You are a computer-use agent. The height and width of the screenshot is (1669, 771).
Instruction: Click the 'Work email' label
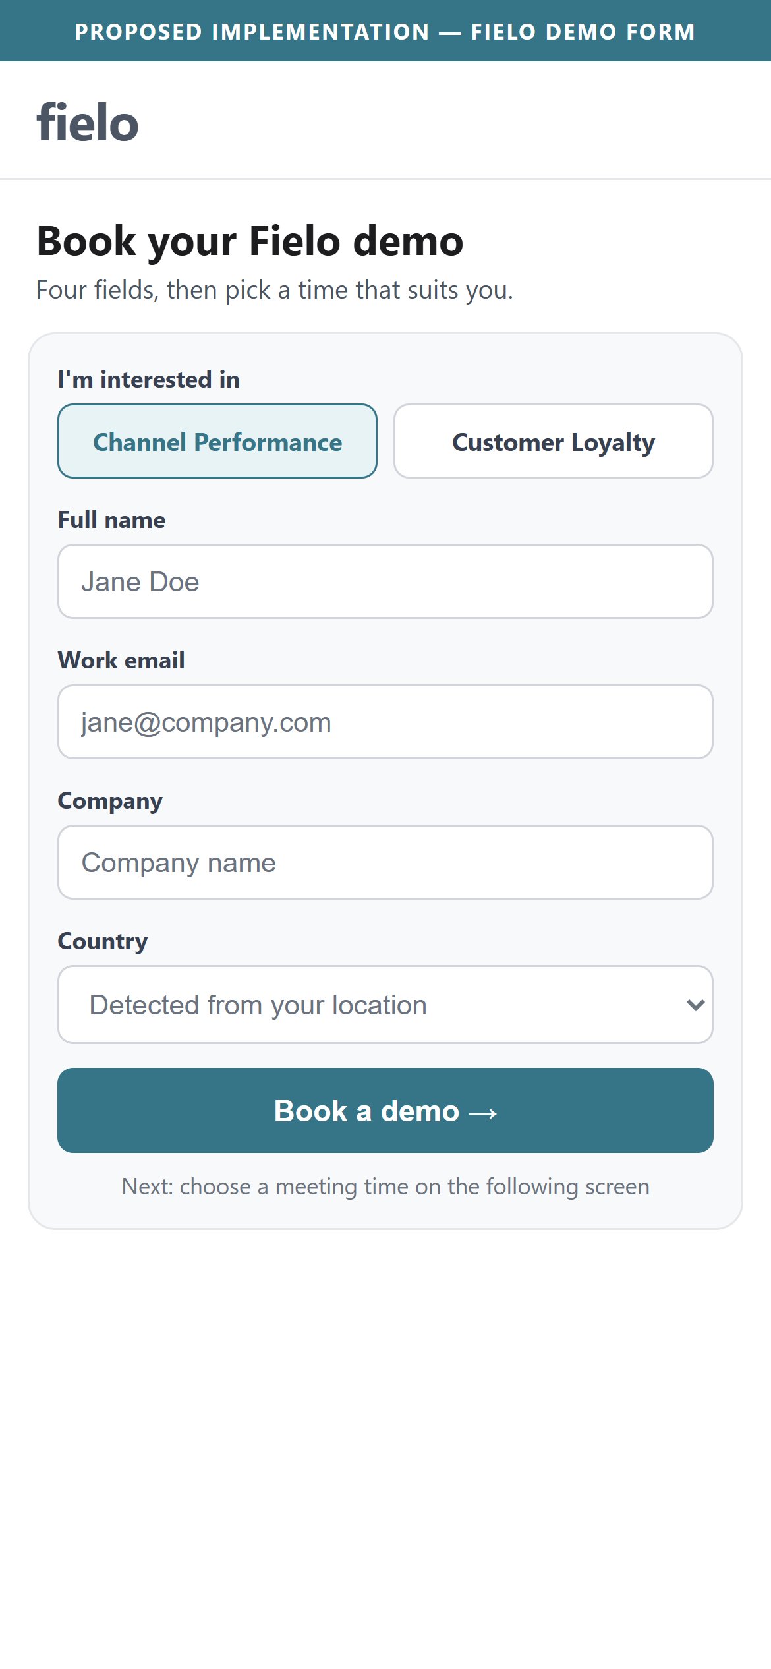click(x=121, y=660)
